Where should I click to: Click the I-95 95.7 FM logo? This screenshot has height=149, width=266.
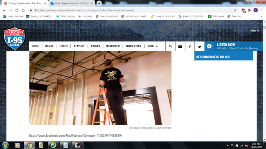(15, 39)
